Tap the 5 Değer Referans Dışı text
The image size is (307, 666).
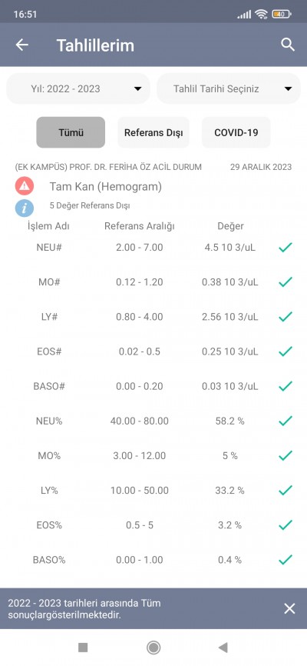tap(90, 206)
